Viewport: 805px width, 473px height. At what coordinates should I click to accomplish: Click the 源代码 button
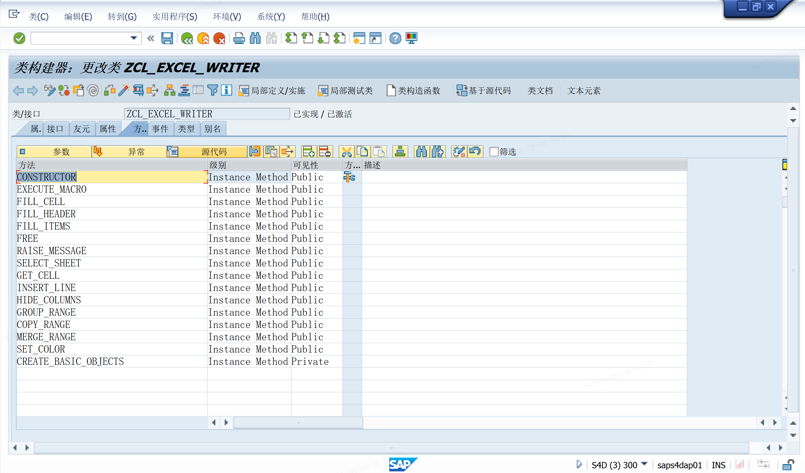(x=207, y=152)
